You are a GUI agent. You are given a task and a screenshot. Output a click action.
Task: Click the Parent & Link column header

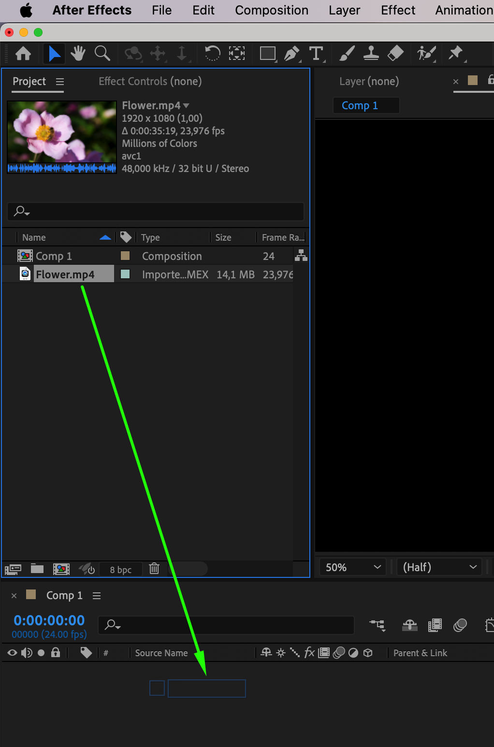420,653
